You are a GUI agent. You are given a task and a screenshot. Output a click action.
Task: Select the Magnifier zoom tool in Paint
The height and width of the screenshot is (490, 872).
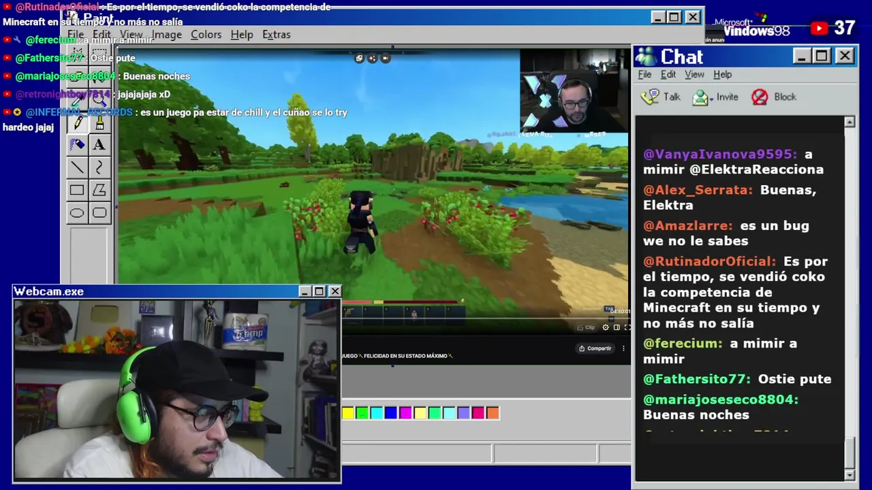[99, 101]
